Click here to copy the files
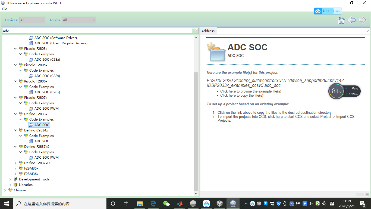Viewport: 371px width, 209px height. coord(232,96)
